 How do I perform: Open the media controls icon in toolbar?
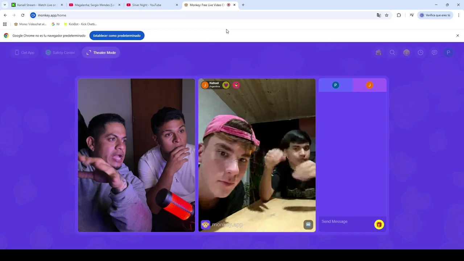(412, 15)
